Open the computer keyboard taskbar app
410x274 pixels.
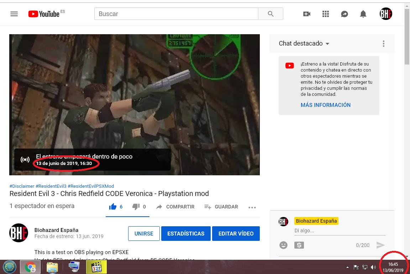[x=74, y=267]
